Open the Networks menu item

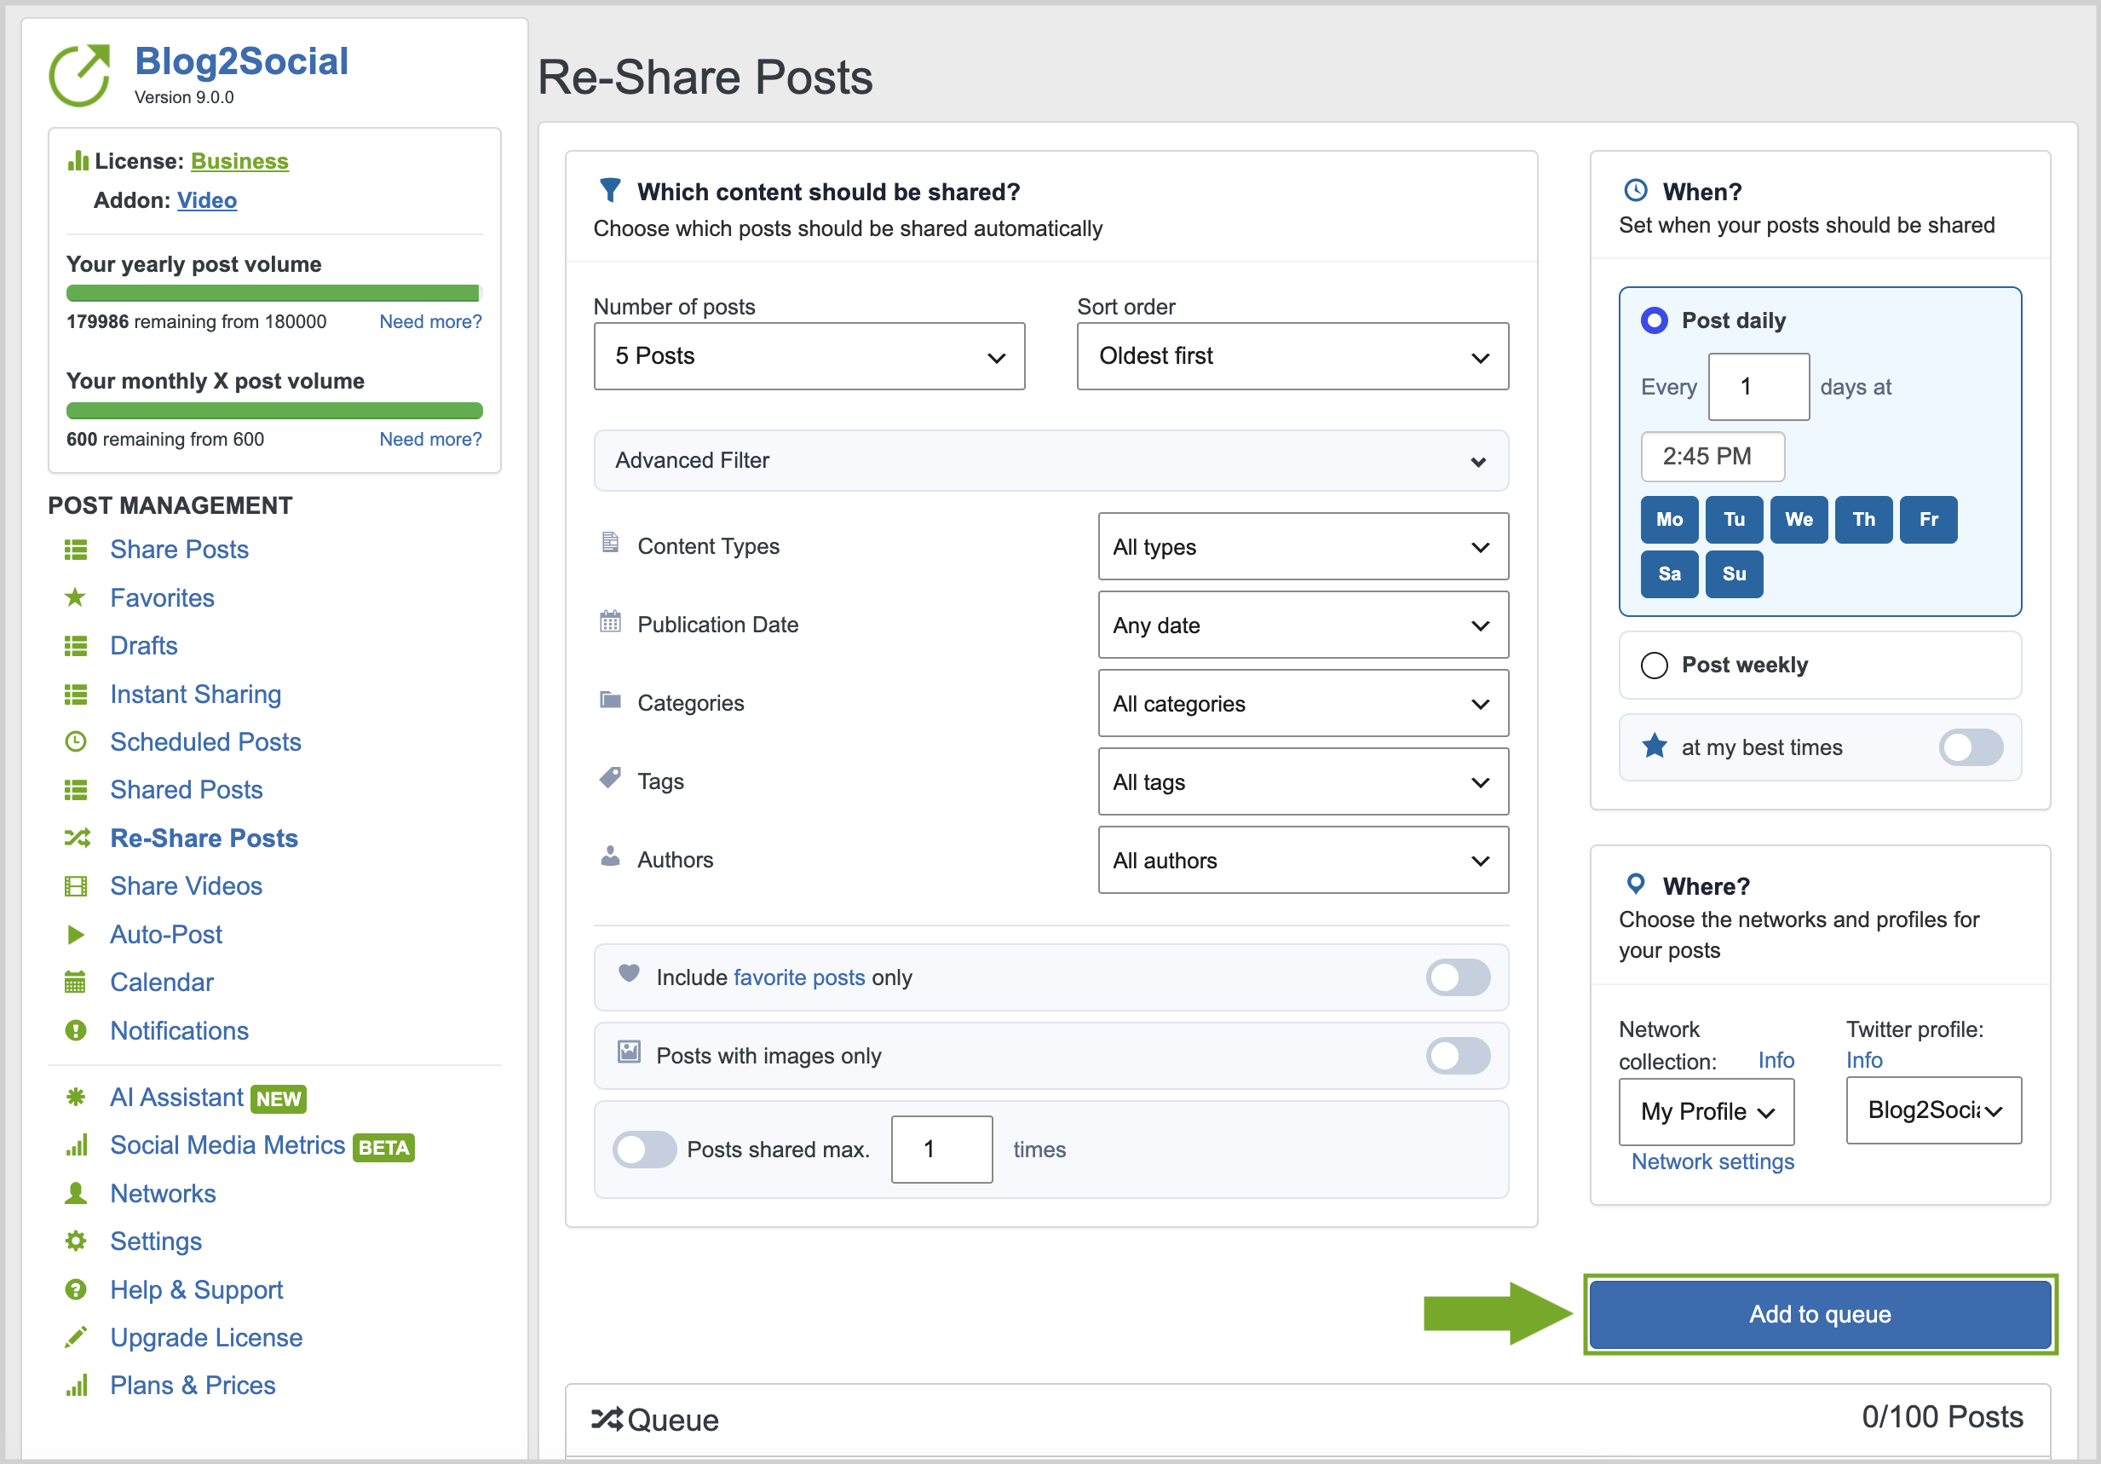[163, 1193]
